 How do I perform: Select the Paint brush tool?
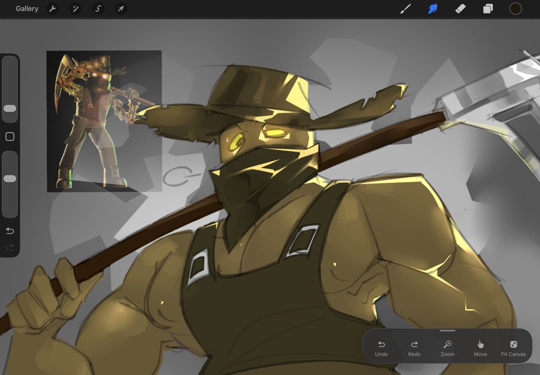406,9
